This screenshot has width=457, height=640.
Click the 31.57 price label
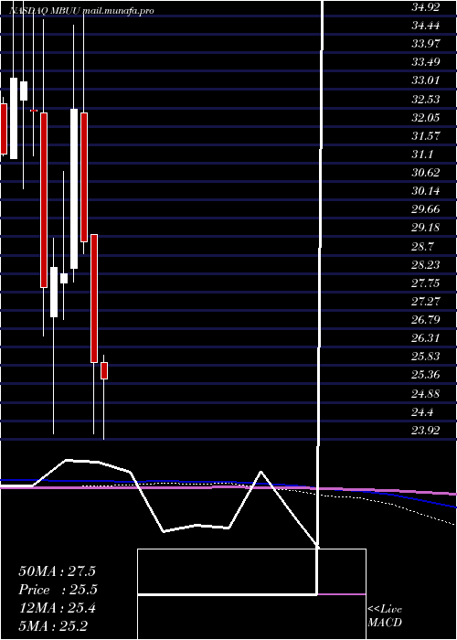[x=425, y=136]
